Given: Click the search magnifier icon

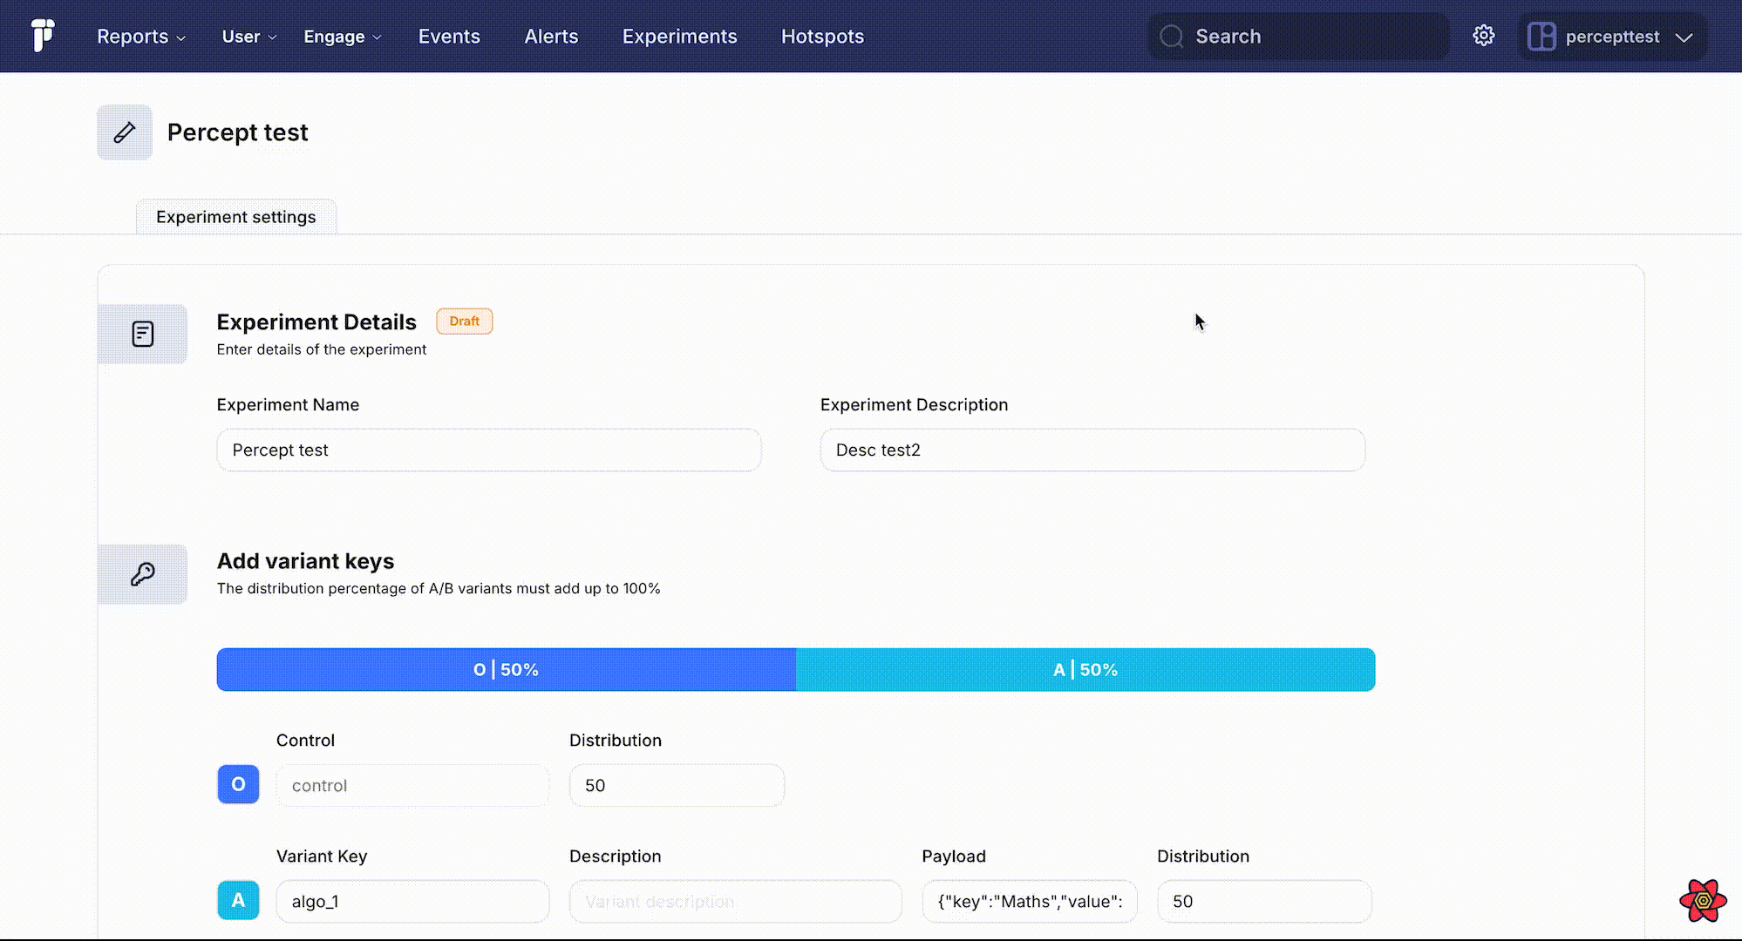Looking at the screenshot, I should [x=1172, y=36].
